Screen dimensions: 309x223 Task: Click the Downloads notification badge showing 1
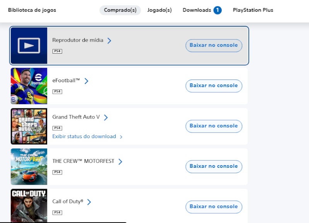click(x=217, y=10)
